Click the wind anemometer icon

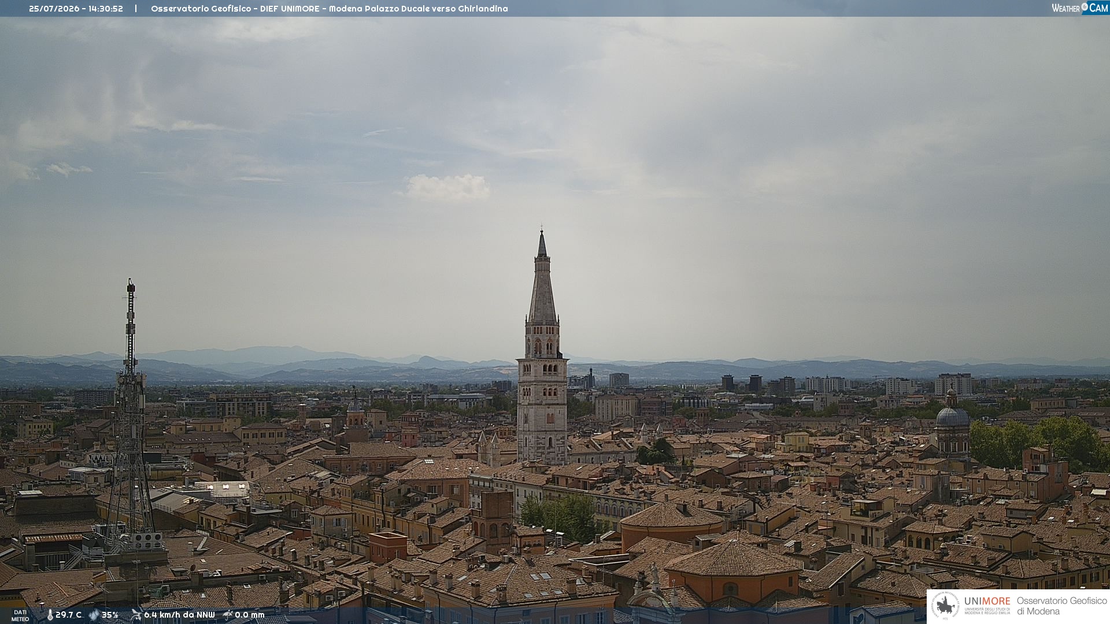[x=136, y=615]
